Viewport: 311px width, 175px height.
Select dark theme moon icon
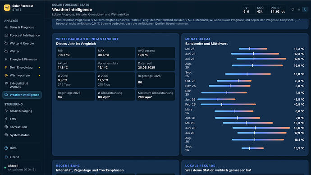(x=305, y=9)
